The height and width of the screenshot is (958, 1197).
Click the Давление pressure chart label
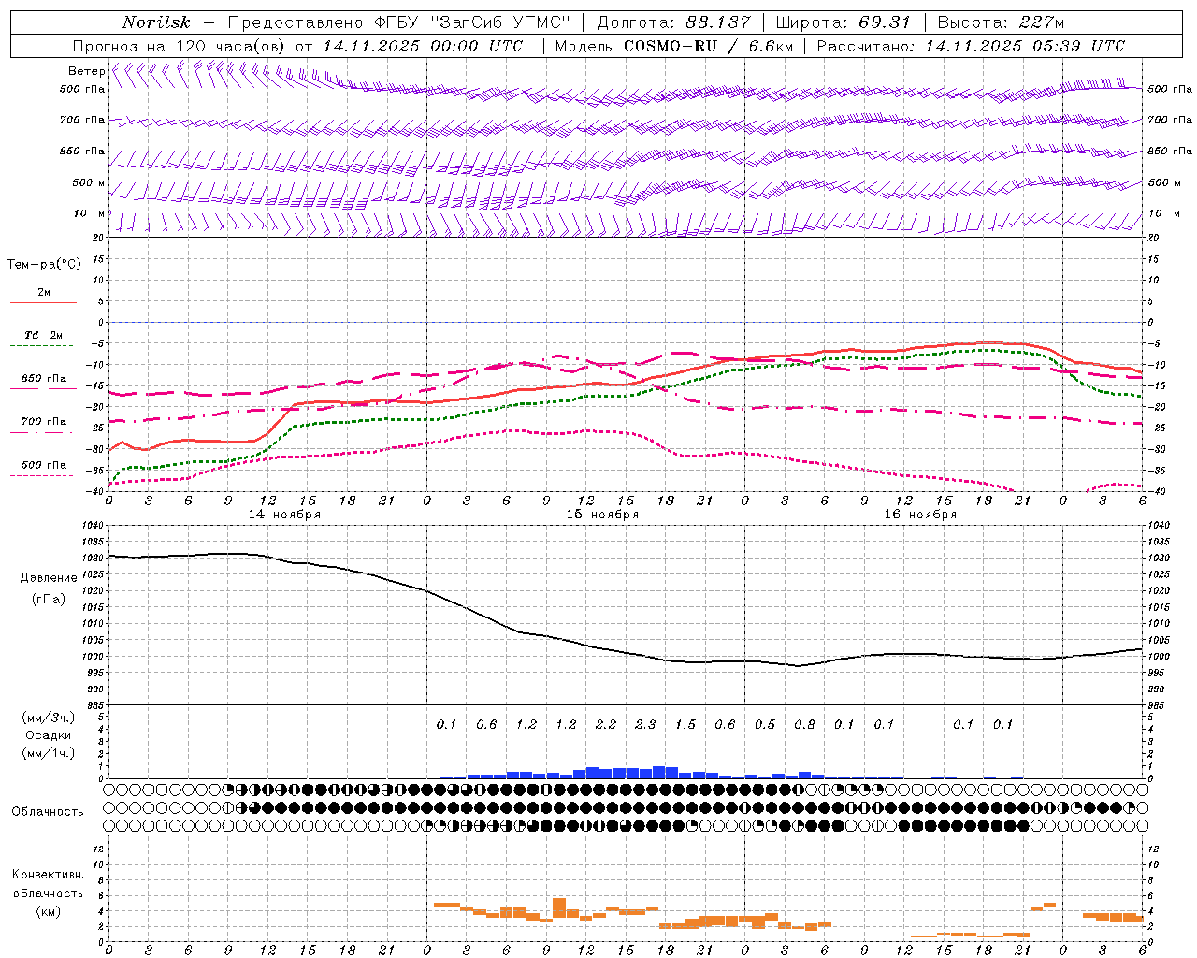[x=49, y=578]
